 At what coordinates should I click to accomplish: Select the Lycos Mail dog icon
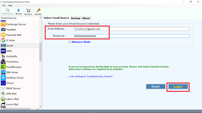pyautogui.click(x=3, y=105)
